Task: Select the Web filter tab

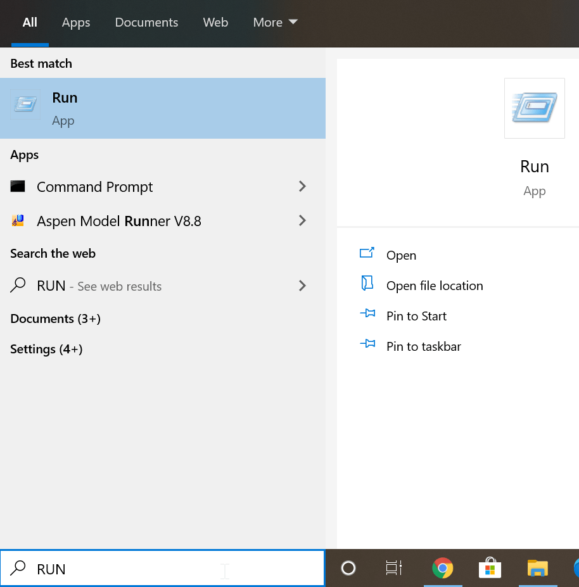Action: click(215, 23)
